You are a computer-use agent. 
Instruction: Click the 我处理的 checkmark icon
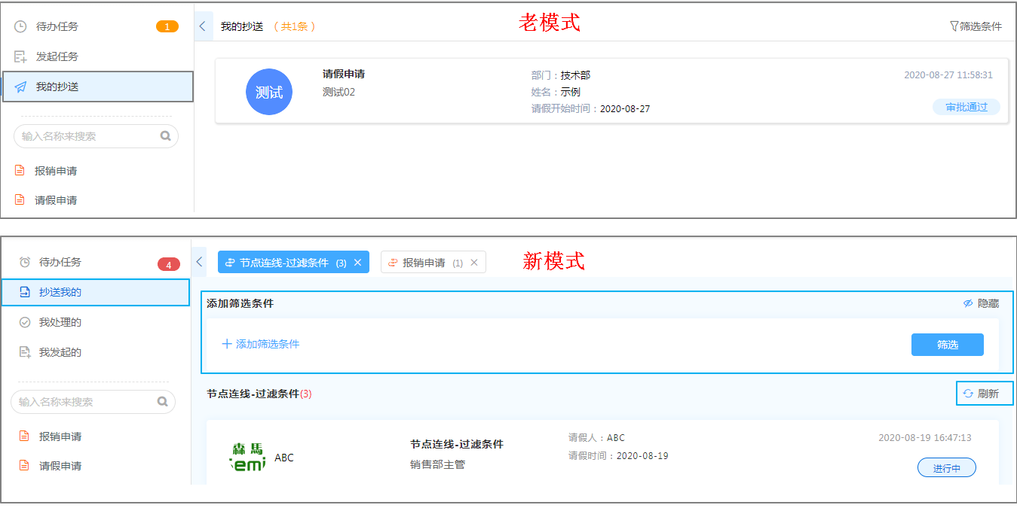[x=25, y=322]
